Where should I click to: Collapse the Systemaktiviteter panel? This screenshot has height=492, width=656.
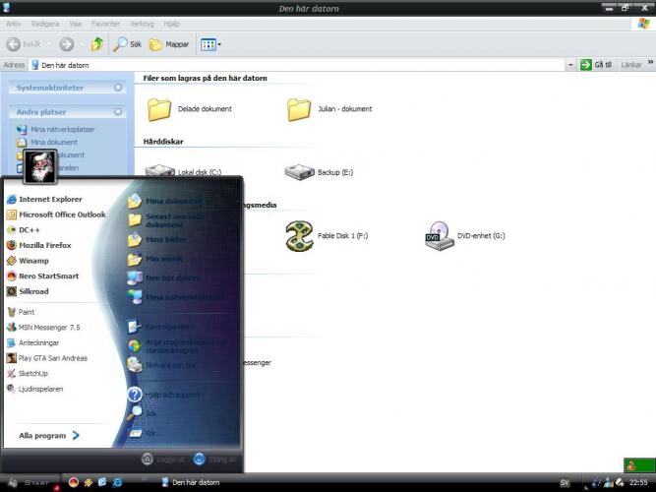(x=118, y=88)
